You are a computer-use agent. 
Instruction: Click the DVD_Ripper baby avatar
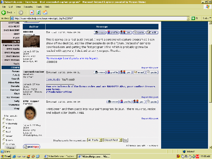pyautogui.click(x=30, y=113)
